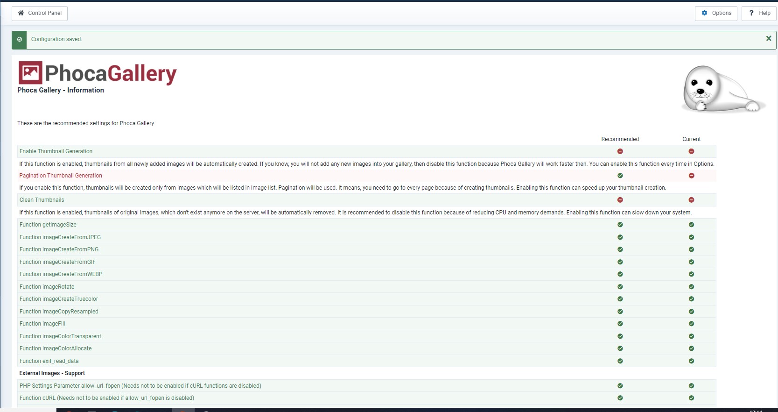The height and width of the screenshot is (412, 778).
Task: Select the 'Function exif_read_data' label
Action: click(x=49, y=361)
